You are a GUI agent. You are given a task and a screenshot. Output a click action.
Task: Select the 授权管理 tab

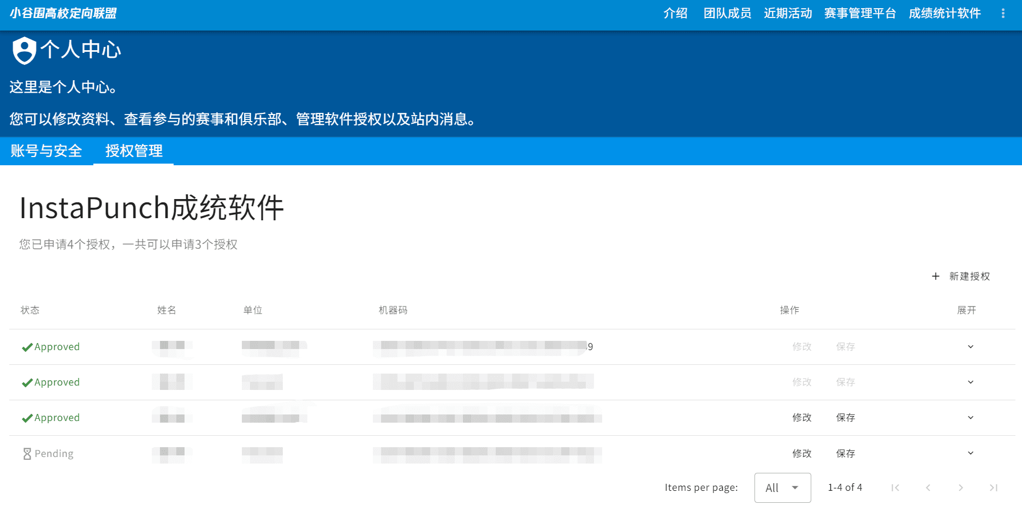click(134, 151)
